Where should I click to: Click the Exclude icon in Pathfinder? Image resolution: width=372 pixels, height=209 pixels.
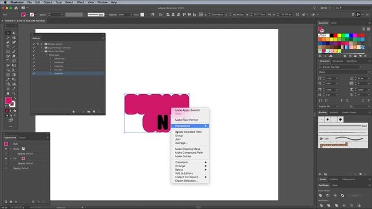pos(342,196)
